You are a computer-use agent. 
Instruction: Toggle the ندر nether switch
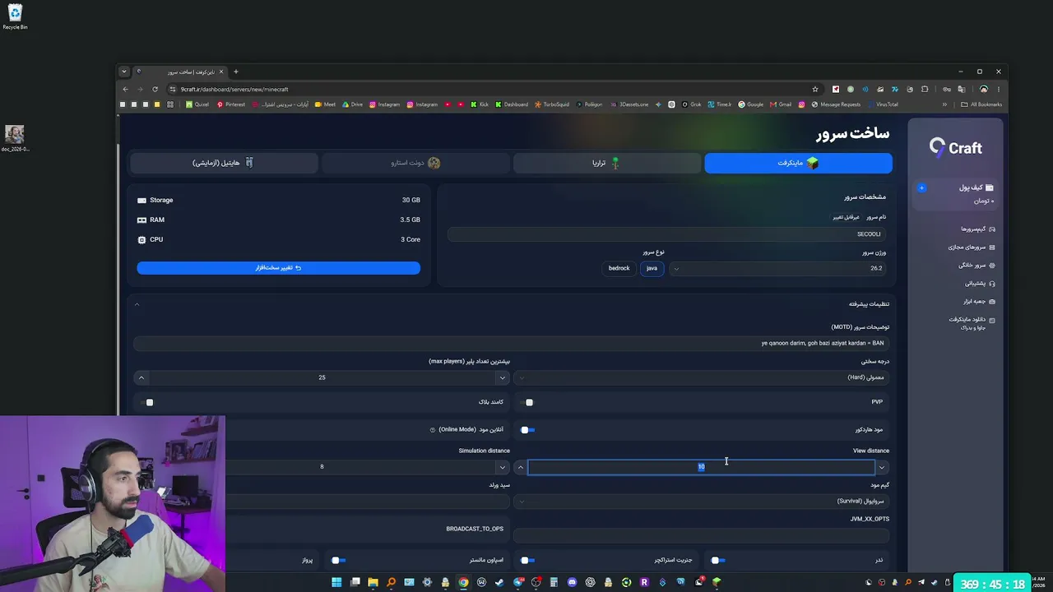[718, 561]
